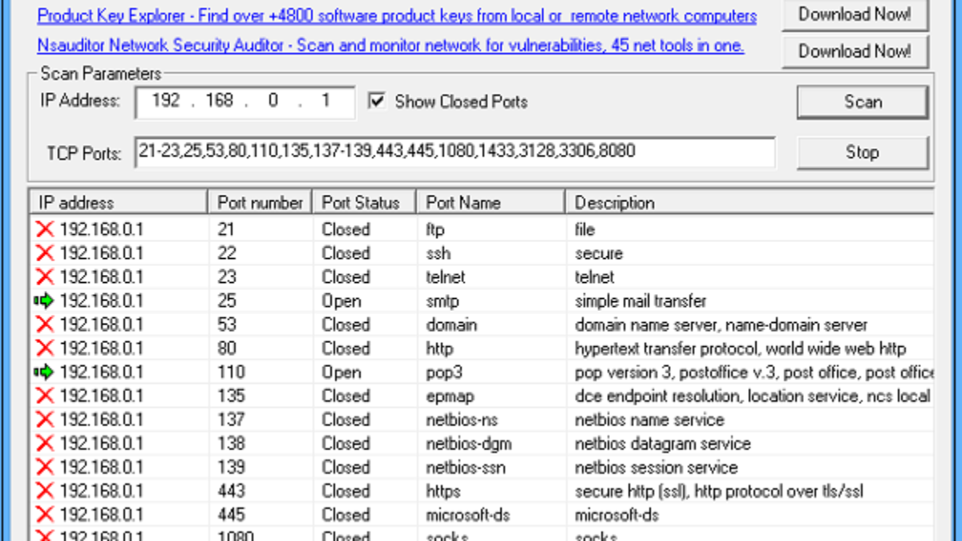Sort by the IP address column header
Viewport: 962px width, 541px height.
(119, 203)
